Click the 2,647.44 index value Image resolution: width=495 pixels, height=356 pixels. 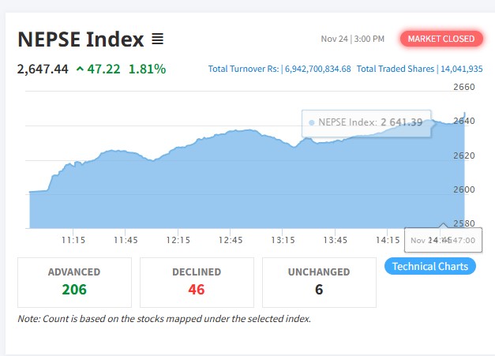[x=43, y=69]
